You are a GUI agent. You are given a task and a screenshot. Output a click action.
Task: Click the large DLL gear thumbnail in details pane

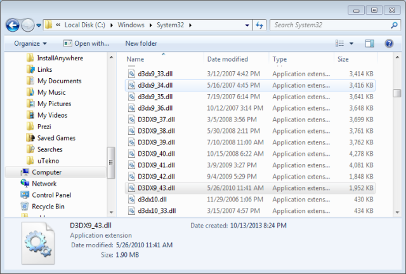(x=38, y=243)
